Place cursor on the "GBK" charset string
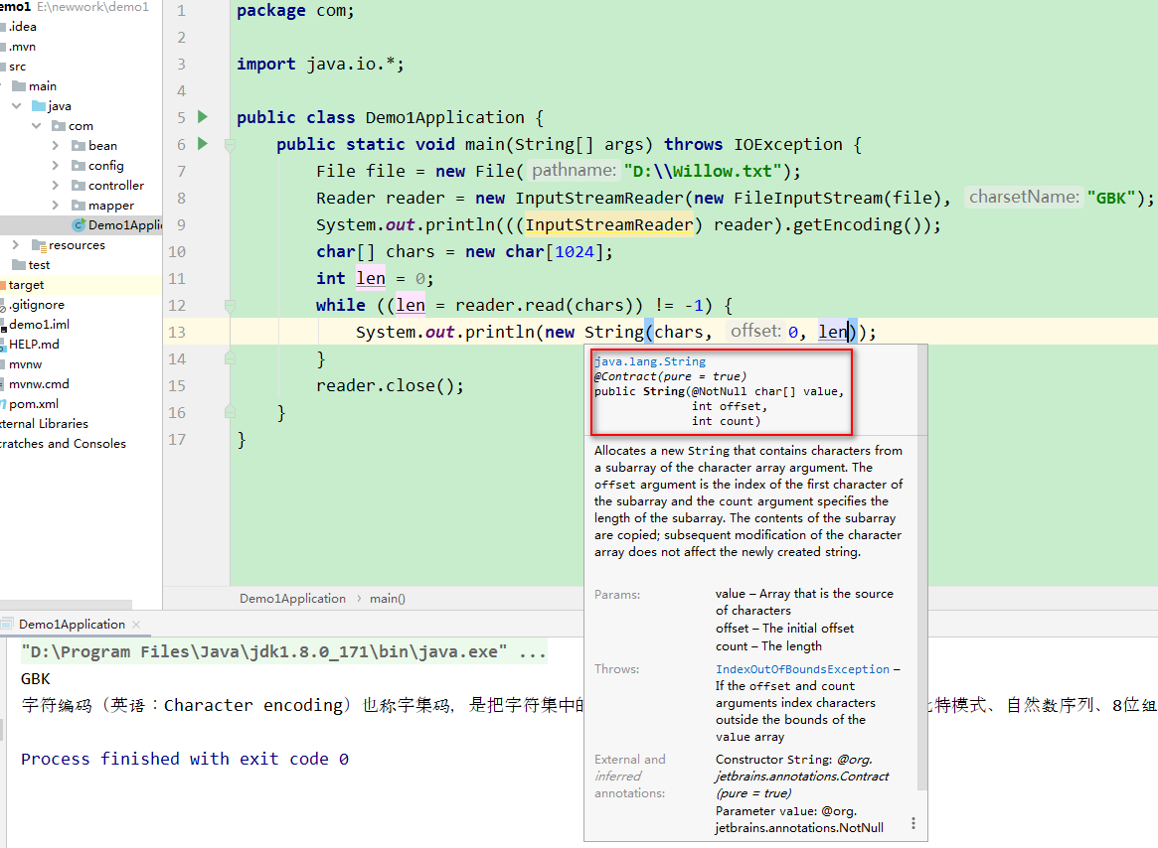 point(1110,198)
